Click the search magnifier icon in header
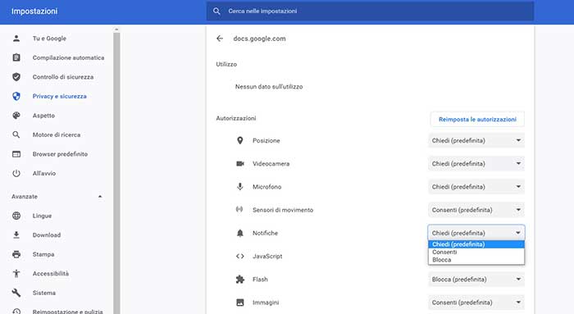Viewport: 574px width, 314px height. (216, 11)
